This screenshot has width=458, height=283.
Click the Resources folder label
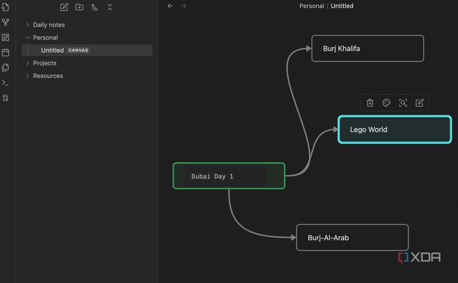coord(48,76)
